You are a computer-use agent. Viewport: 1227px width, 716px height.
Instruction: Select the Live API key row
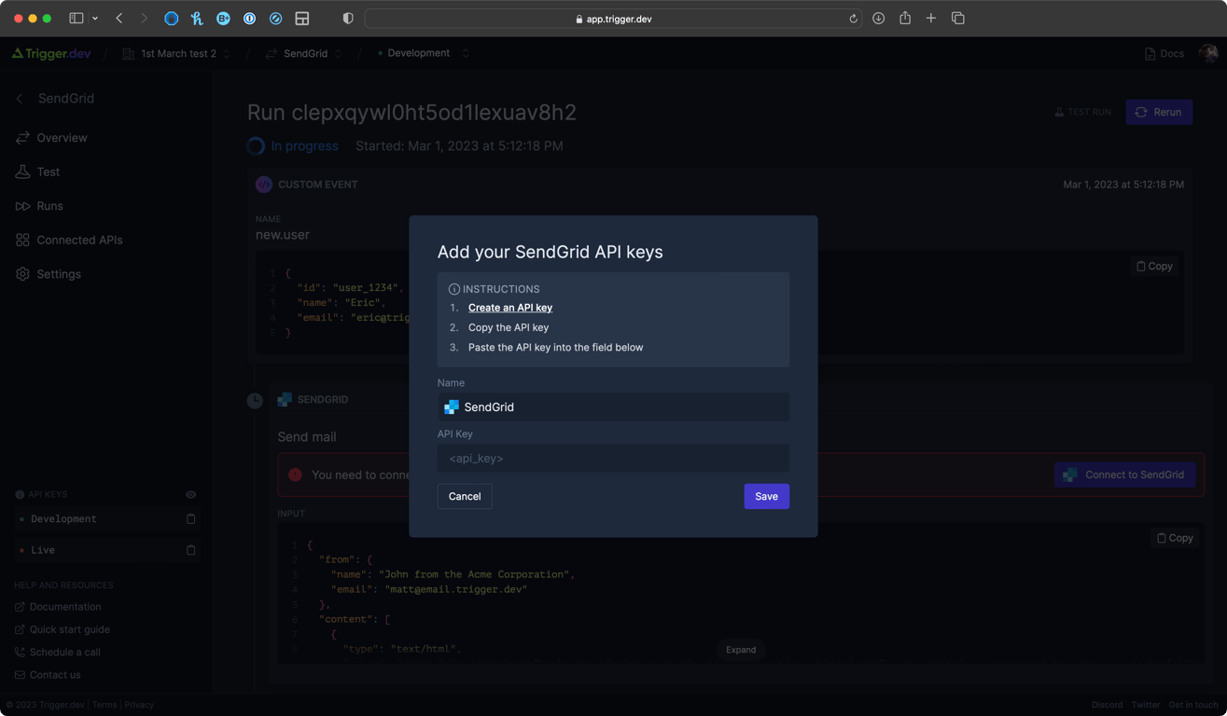coord(106,550)
